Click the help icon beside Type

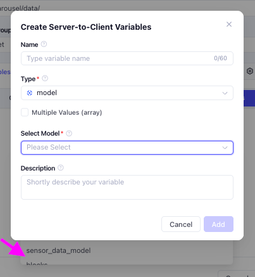pos(45,79)
